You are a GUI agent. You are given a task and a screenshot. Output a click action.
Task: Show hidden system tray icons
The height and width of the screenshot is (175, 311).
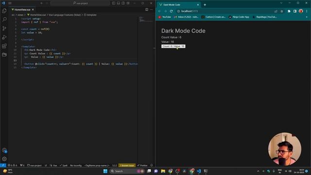click(x=258, y=171)
